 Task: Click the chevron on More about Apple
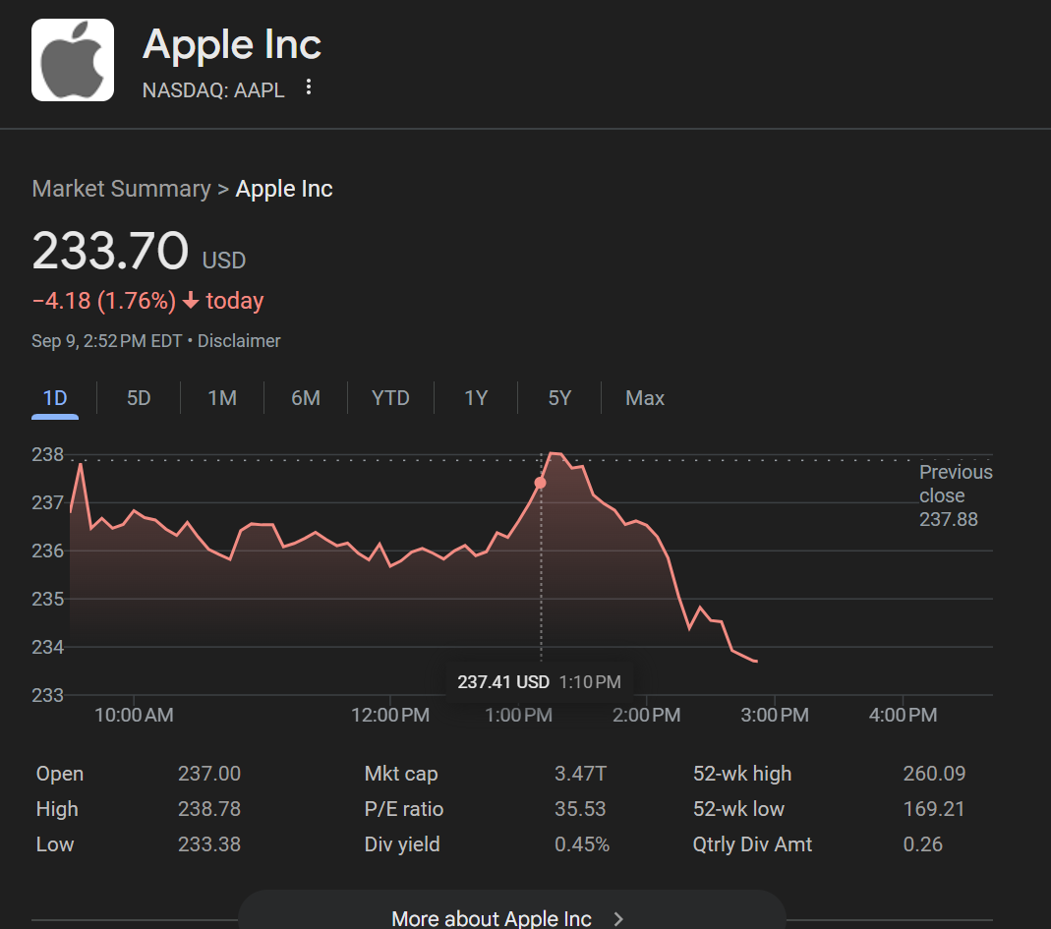[618, 919]
